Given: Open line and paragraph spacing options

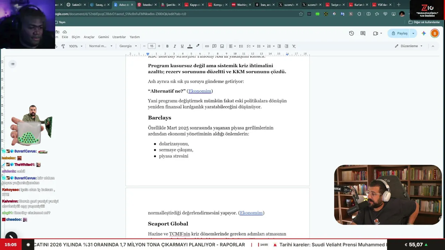Looking at the screenshot, I should 241,46.
